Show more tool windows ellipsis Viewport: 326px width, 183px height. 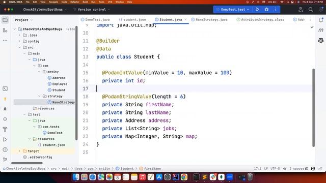click(5, 40)
